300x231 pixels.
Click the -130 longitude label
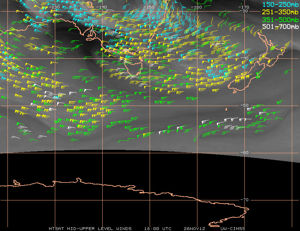[x=54, y=7]
